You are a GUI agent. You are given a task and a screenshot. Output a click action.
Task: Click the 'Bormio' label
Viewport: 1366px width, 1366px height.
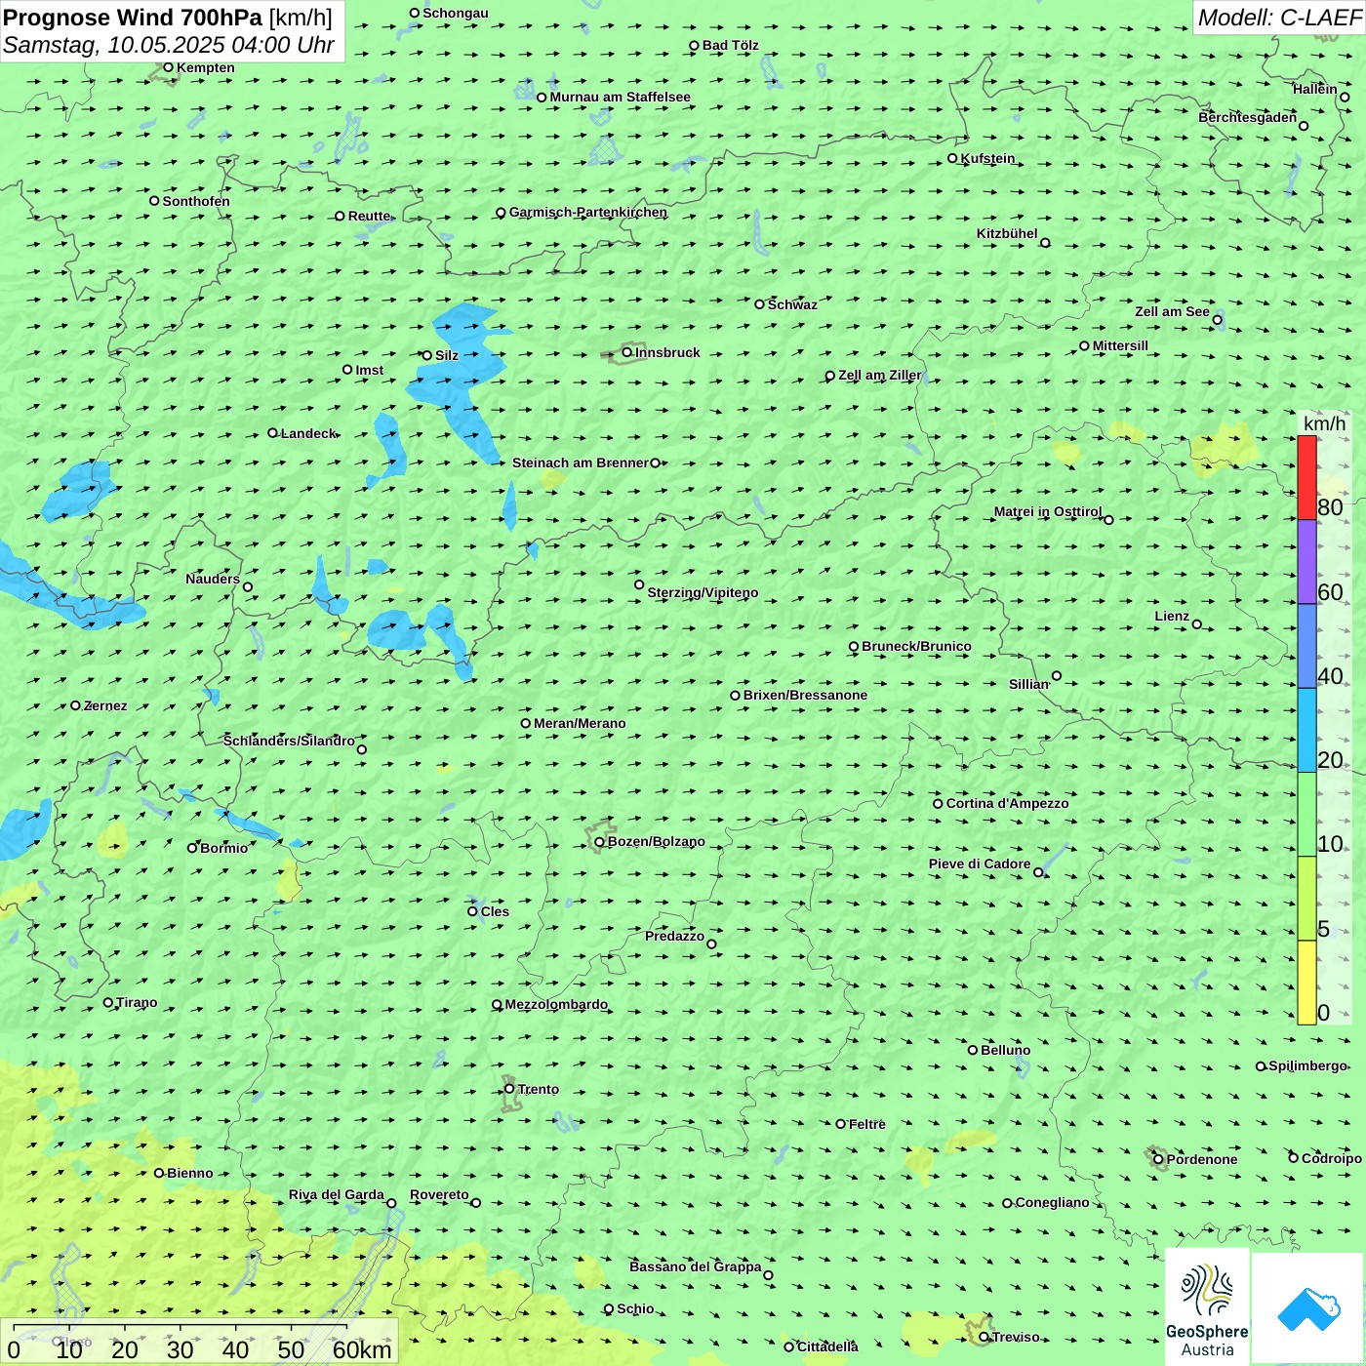coord(223,848)
